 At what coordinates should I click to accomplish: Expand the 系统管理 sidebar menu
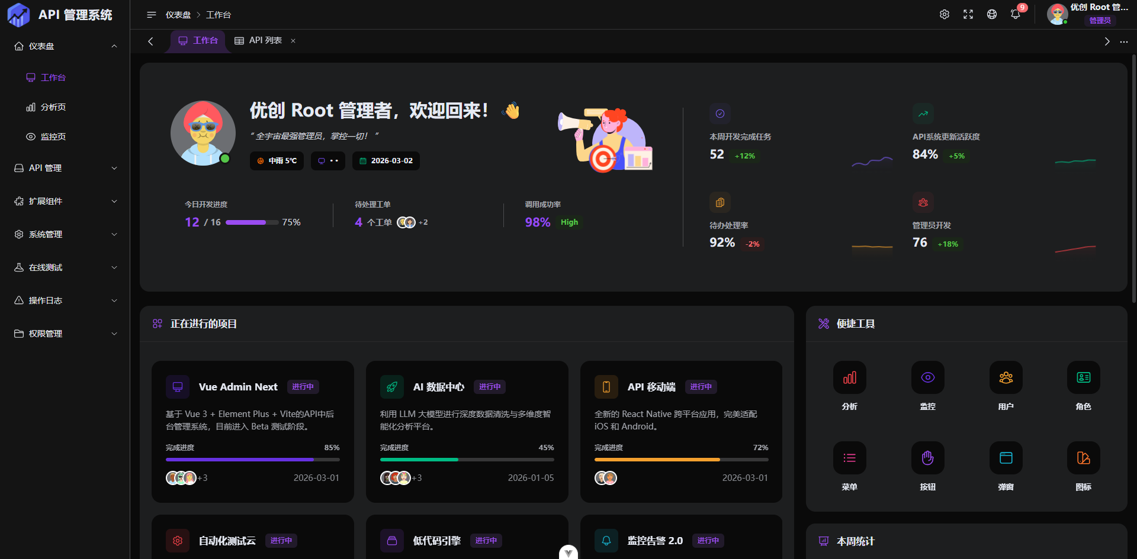pyautogui.click(x=65, y=234)
